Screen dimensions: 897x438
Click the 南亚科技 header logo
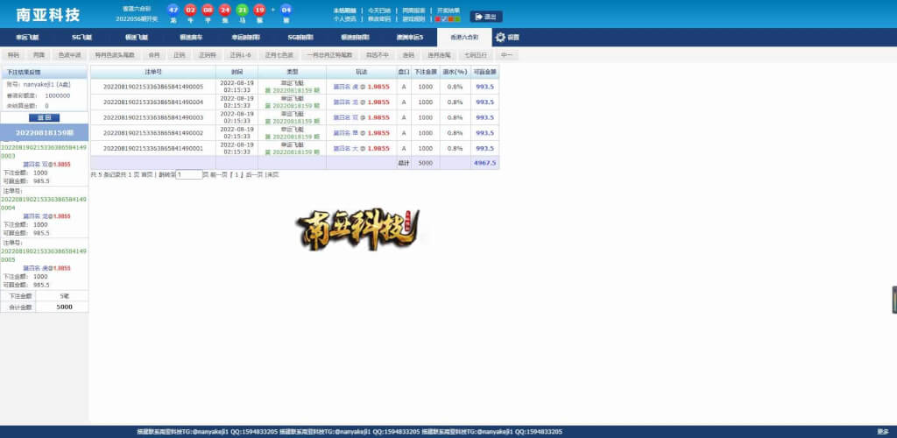tap(48, 14)
